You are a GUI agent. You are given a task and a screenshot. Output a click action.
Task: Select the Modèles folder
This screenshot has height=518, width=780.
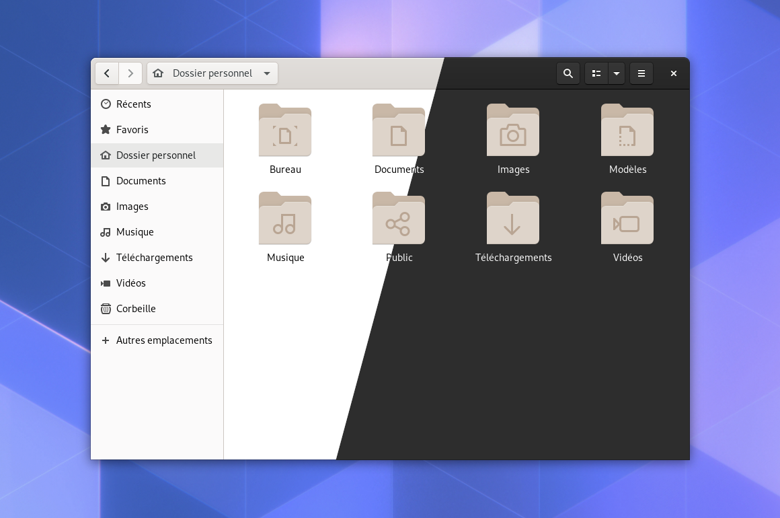(x=627, y=131)
